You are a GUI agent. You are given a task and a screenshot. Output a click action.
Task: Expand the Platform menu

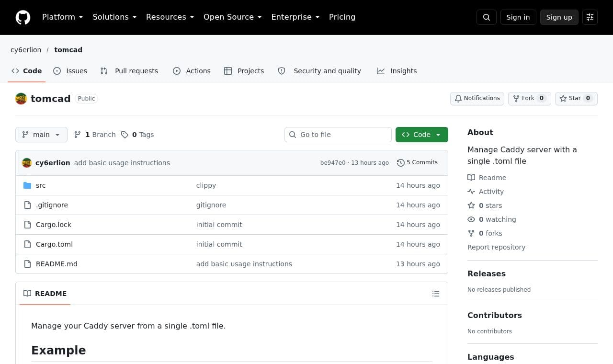[x=63, y=17]
